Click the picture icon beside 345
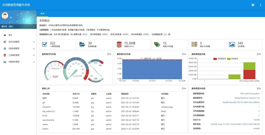265x135 pixels. point(232,45)
